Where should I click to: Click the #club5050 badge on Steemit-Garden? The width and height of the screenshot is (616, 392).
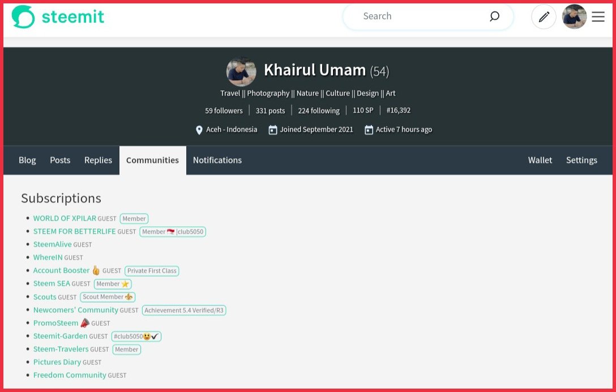pos(136,336)
